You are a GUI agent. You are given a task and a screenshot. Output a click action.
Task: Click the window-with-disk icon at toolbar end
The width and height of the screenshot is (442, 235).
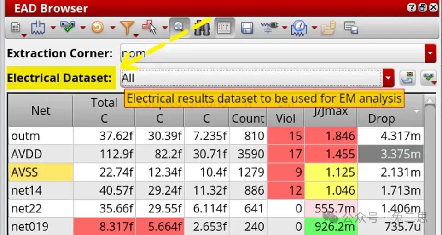coord(351,28)
